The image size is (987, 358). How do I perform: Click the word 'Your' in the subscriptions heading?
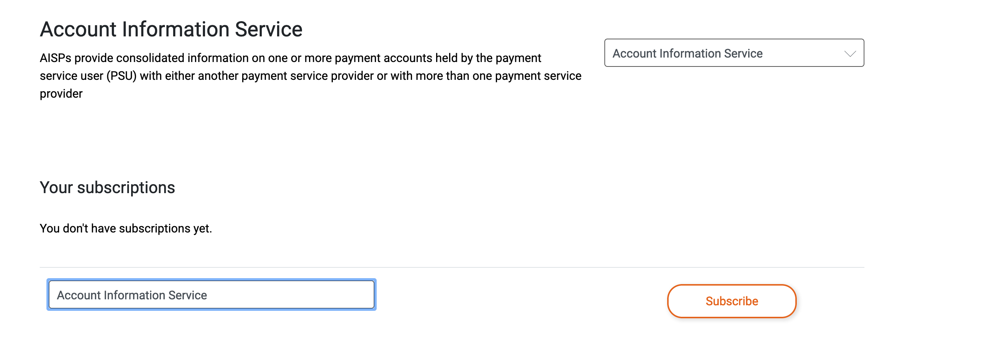coord(56,188)
